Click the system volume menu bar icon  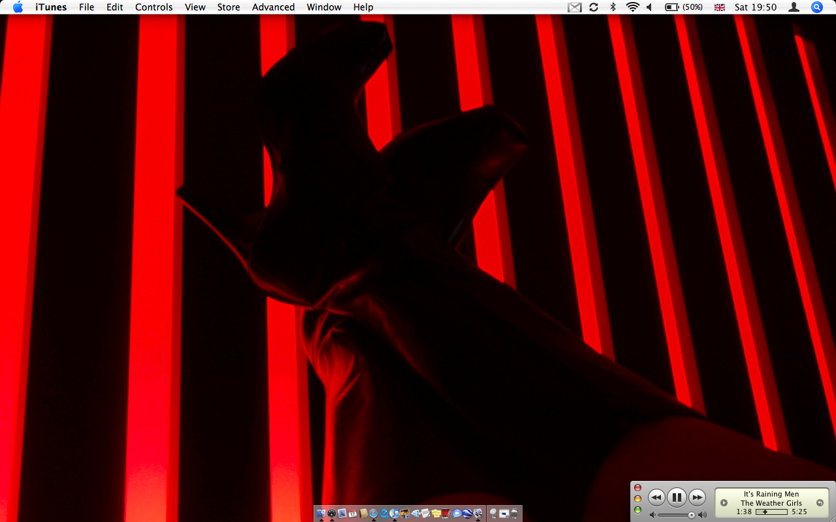click(649, 7)
